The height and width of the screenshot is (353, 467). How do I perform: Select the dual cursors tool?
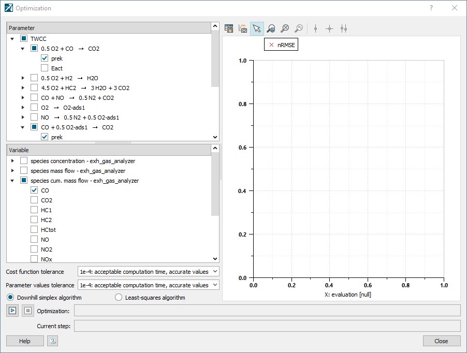(343, 28)
